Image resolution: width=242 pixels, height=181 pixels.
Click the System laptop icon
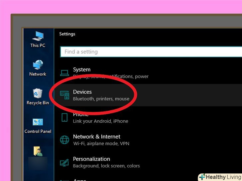click(64, 73)
